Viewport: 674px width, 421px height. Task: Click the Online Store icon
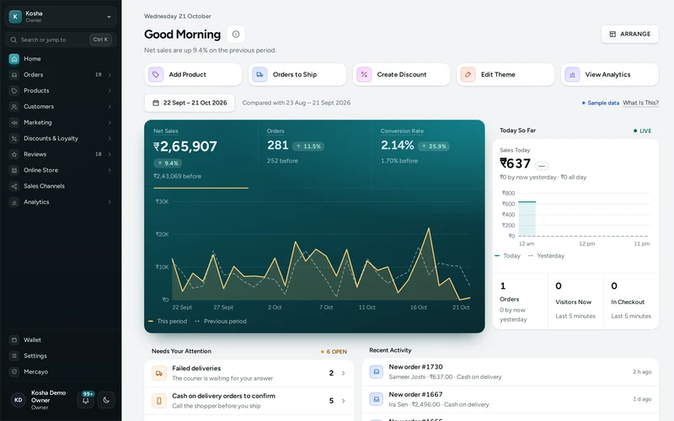[14, 170]
